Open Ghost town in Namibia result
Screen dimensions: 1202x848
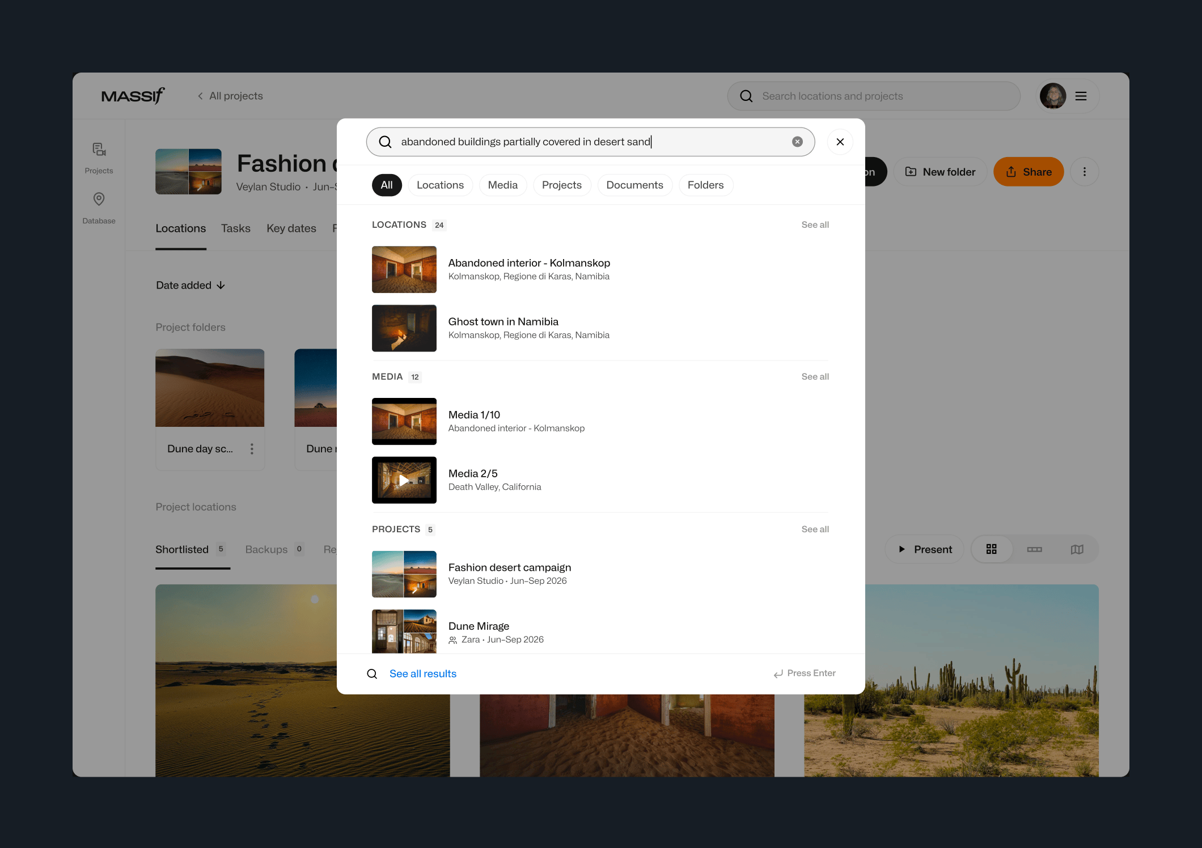point(600,328)
